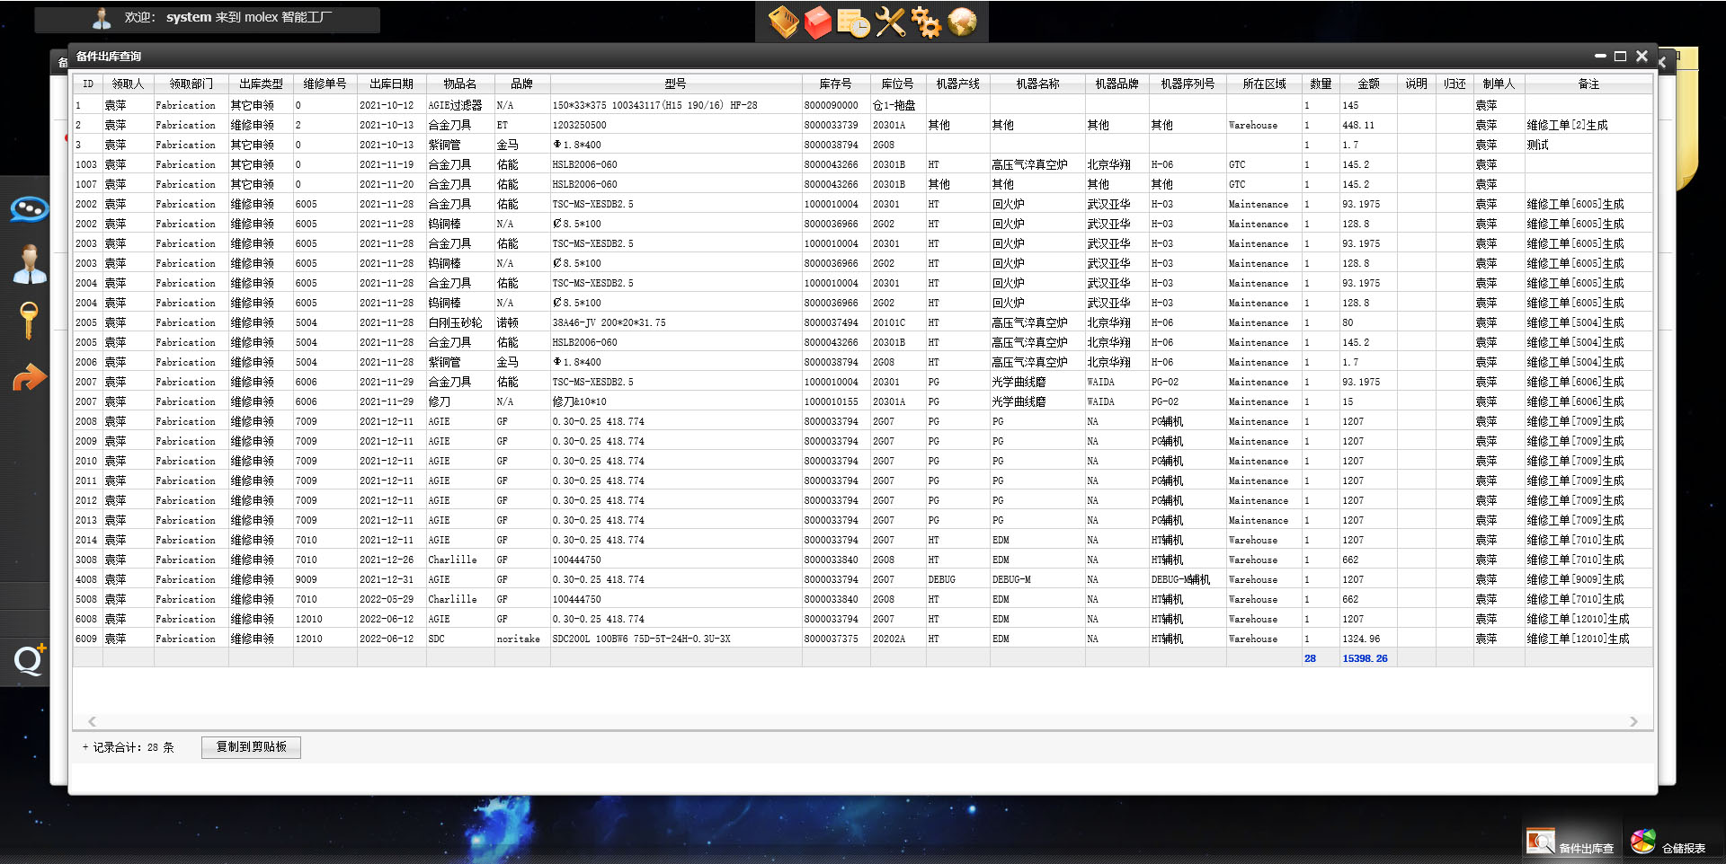Open the chat bubble messages icon
This screenshot has width=1726, height=864.
point(29,209)
